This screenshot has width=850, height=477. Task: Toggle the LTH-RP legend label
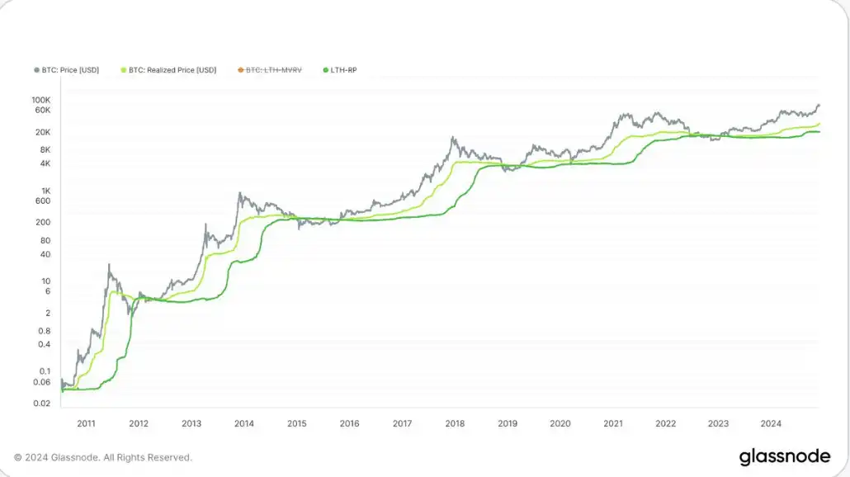[344, 70]
